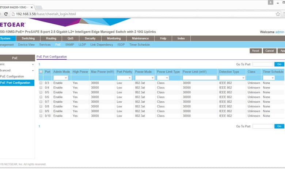Open the Index main tab
Screen dimensions: 285x169
(181, 38)
